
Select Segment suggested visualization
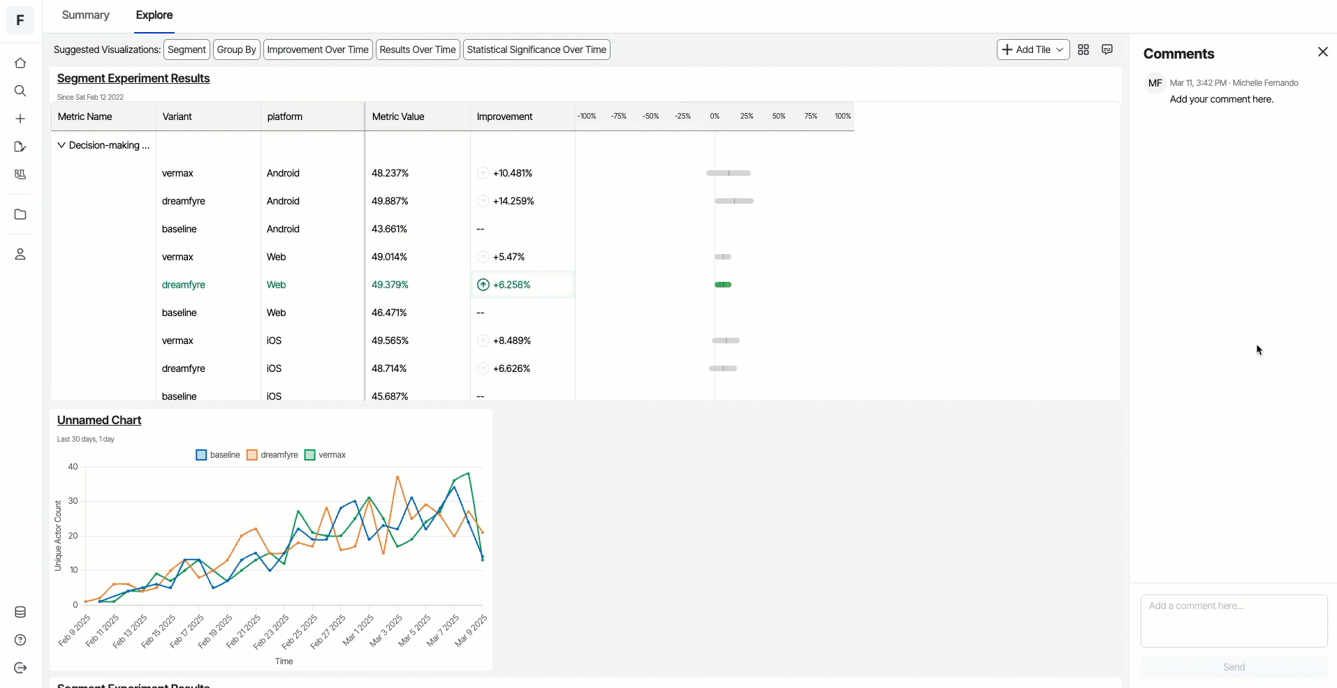click(x=187, y=50)
